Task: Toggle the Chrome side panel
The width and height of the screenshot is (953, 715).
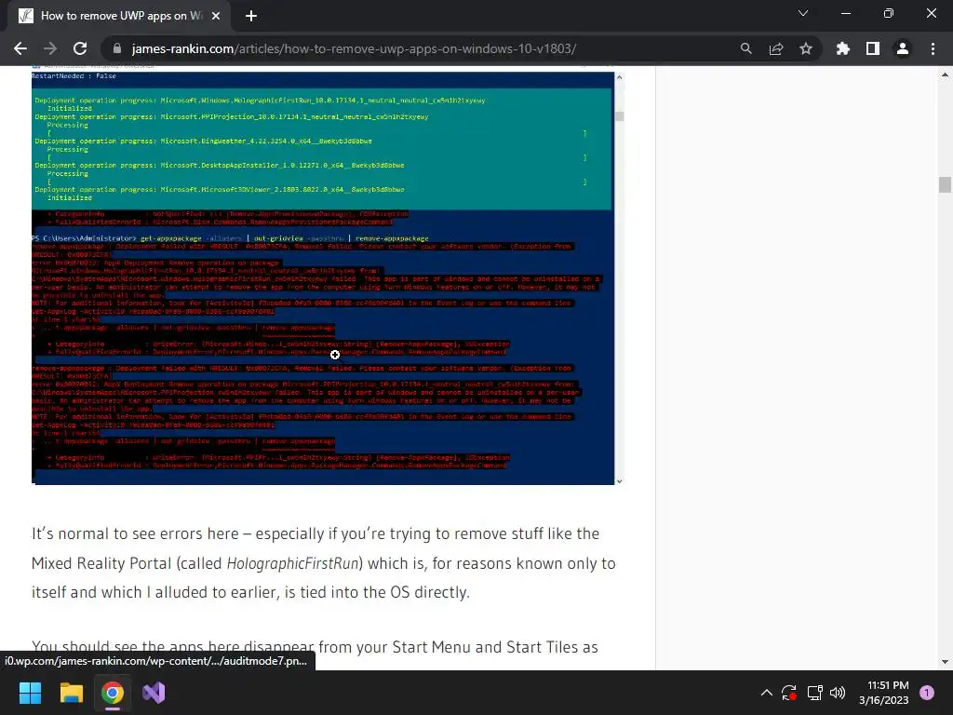Action: 873,48
